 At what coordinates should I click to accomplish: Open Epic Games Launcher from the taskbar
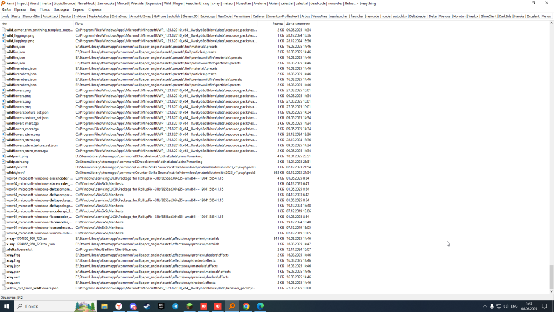[x=161, y=306]
